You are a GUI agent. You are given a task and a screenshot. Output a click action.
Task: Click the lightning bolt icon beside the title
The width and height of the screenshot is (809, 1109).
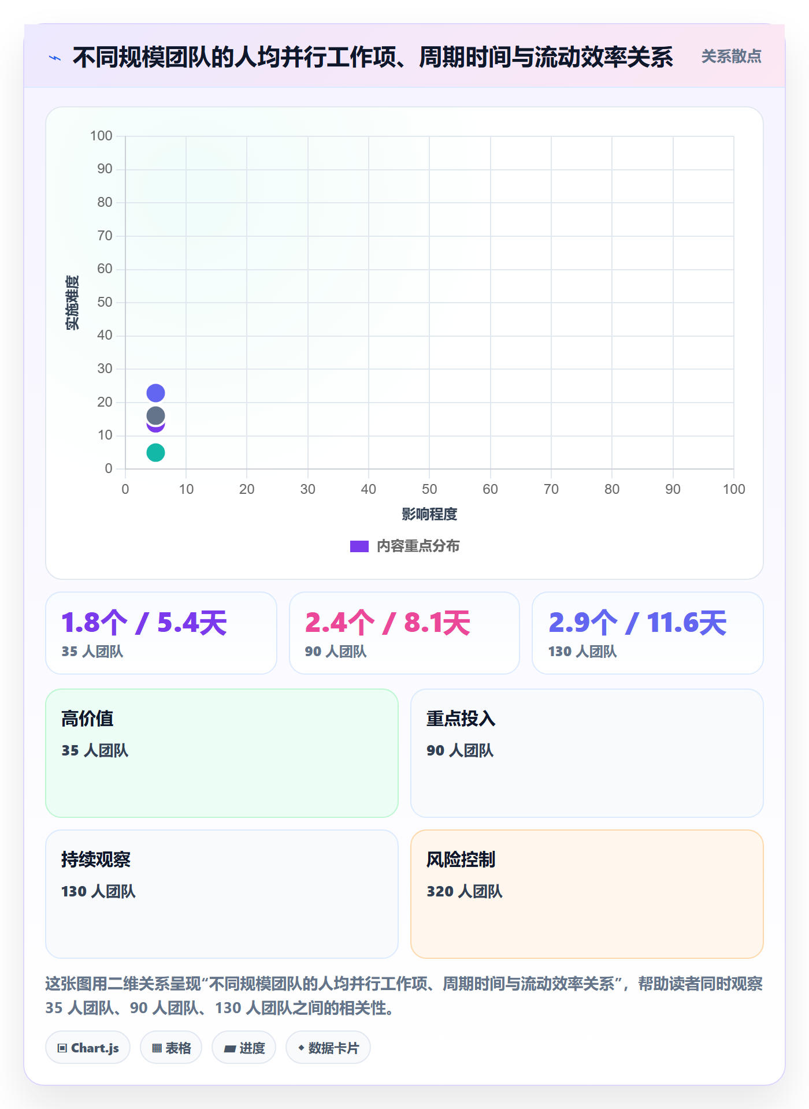55,58
